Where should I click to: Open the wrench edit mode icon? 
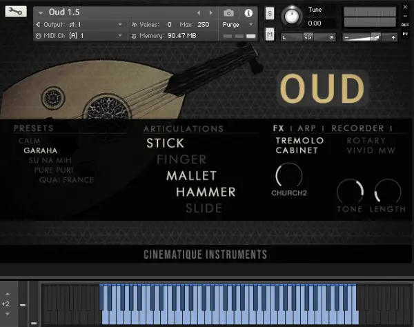coord(16,12)
